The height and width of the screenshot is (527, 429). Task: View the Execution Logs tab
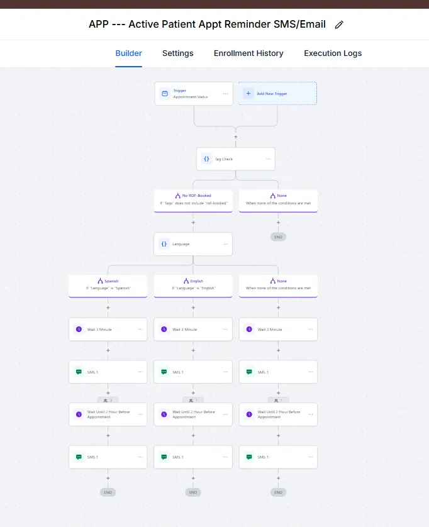pos(333,53)
